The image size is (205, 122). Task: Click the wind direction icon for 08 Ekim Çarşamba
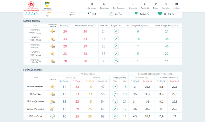tap(115, 102)
